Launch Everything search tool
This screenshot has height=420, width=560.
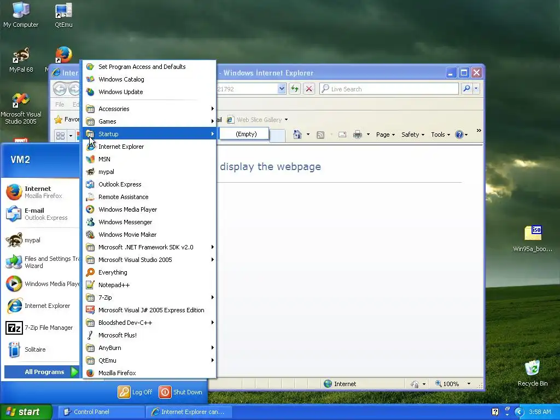(x=149, y=272)
